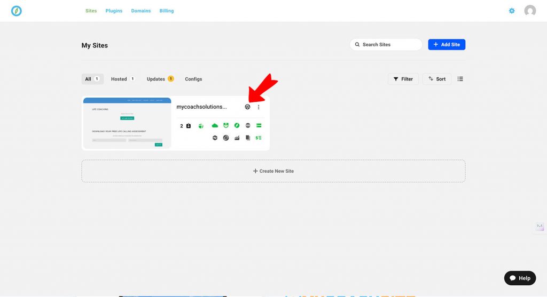Click the green cloud icon on site card
This screenshot has height=297, width=547.
(215, 126)
